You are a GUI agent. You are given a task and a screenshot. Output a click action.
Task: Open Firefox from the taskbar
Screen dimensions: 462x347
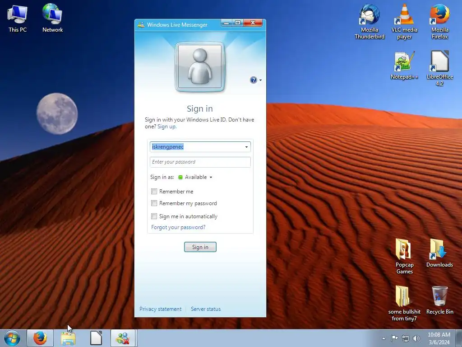[x=40, y=338]
